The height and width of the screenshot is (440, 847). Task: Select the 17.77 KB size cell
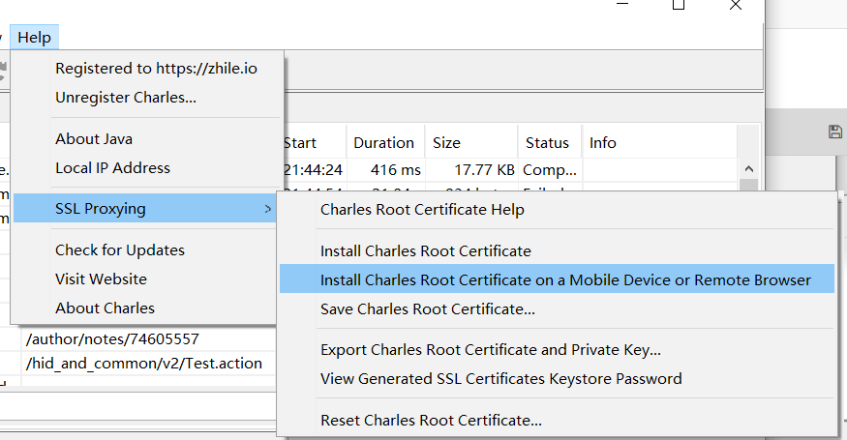[x=485, y=170]
